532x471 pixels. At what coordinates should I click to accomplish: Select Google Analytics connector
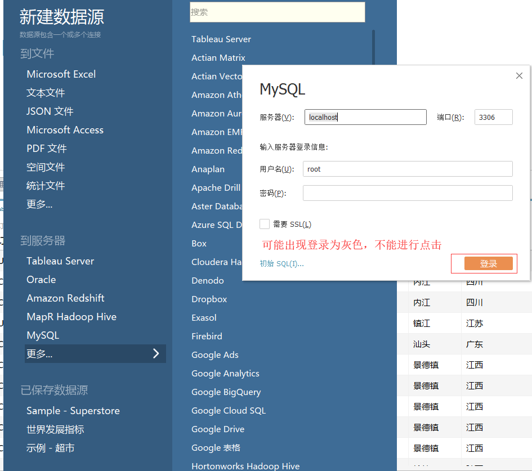pos(225,373)
